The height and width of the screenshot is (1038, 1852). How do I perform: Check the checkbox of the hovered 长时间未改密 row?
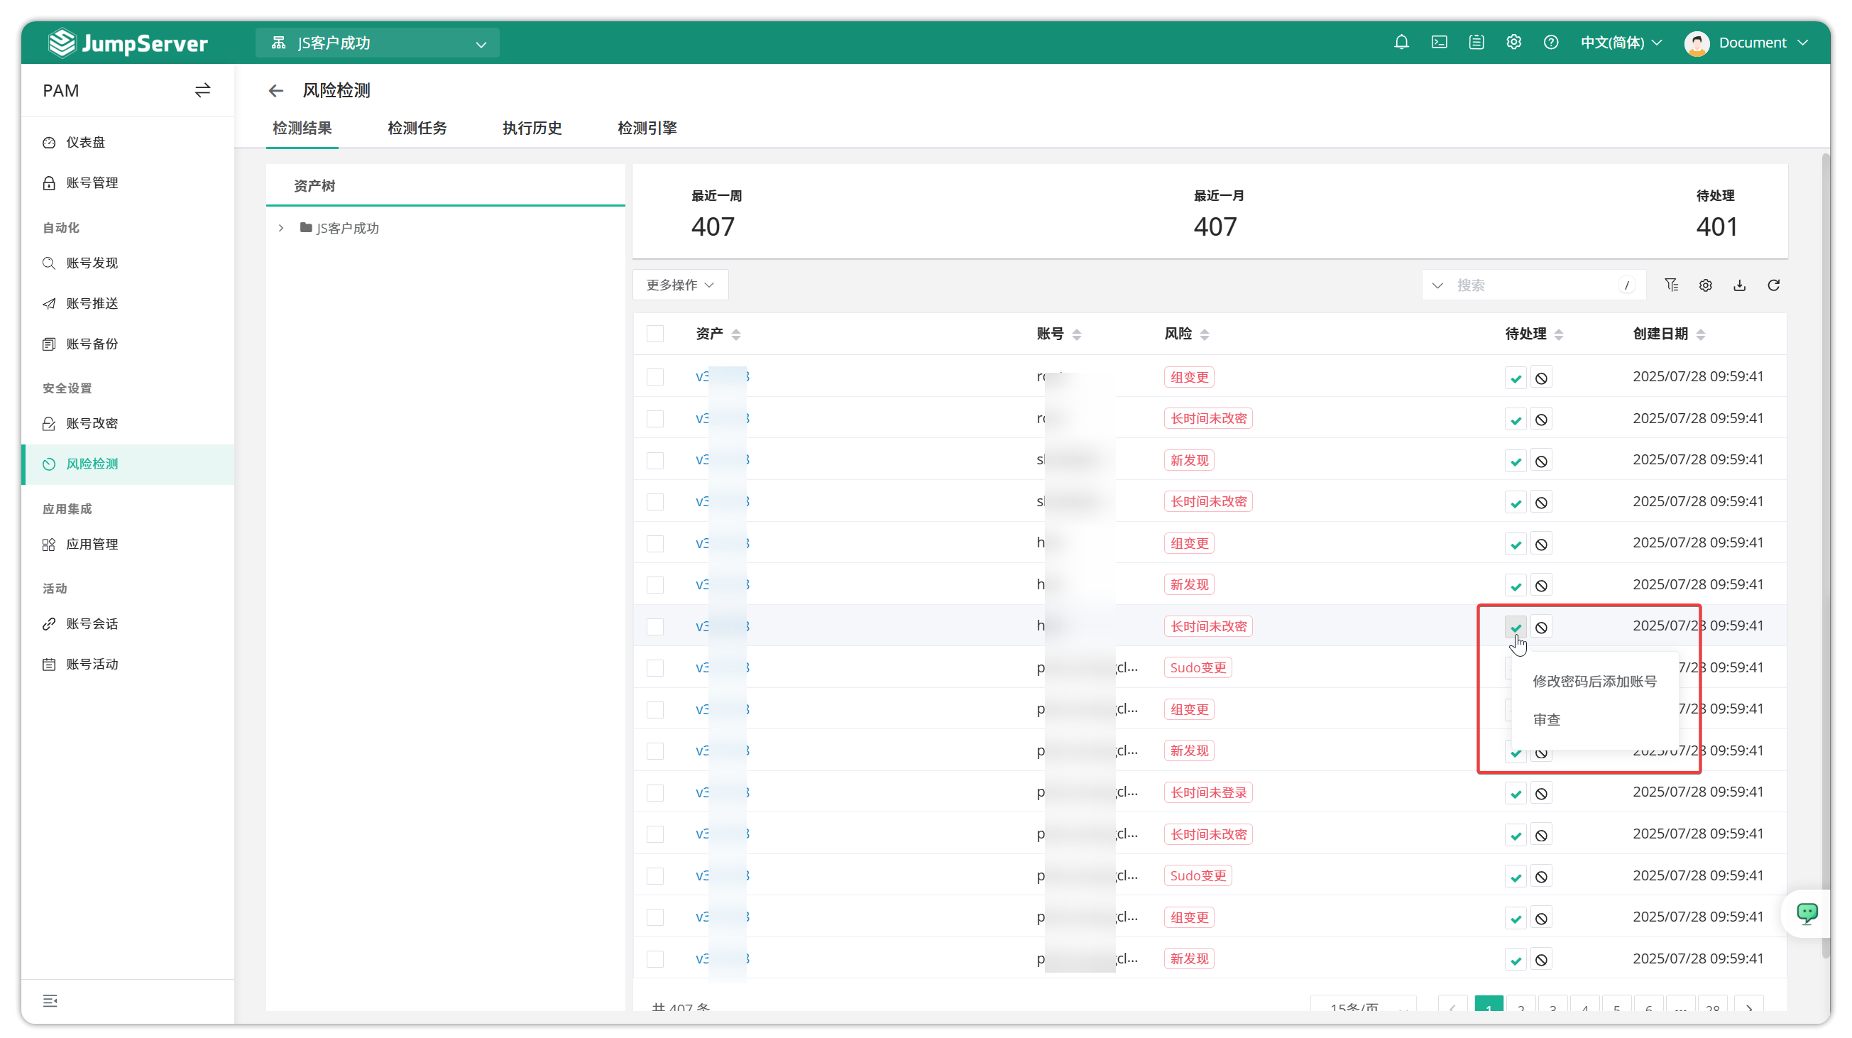click(x=655, y=626)
